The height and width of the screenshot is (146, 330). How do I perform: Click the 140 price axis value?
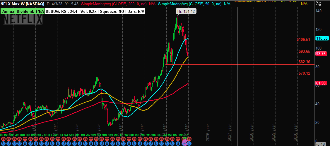319,11
